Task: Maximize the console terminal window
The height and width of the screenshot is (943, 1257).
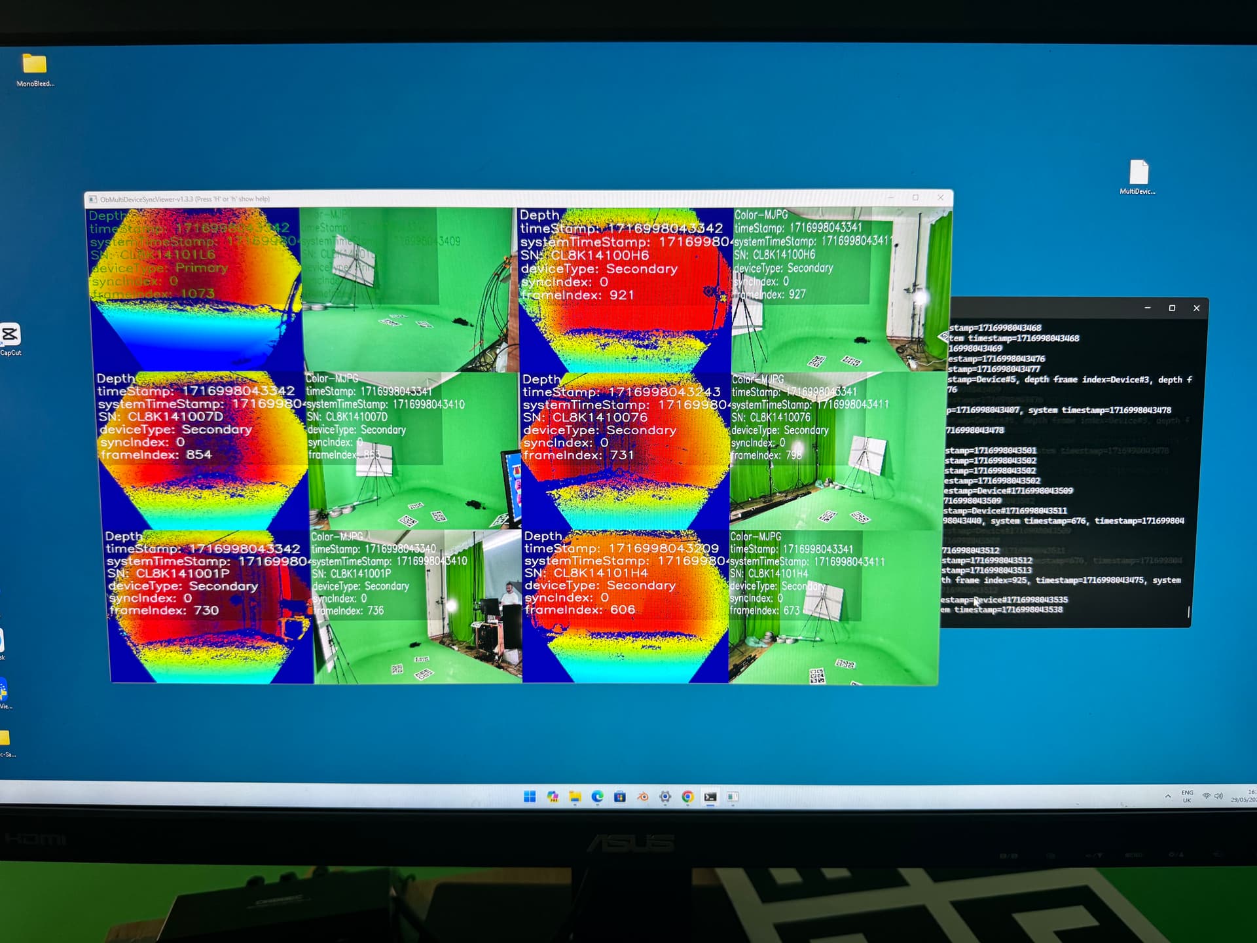Action: pyautogui.click(x=1172, y=308)
